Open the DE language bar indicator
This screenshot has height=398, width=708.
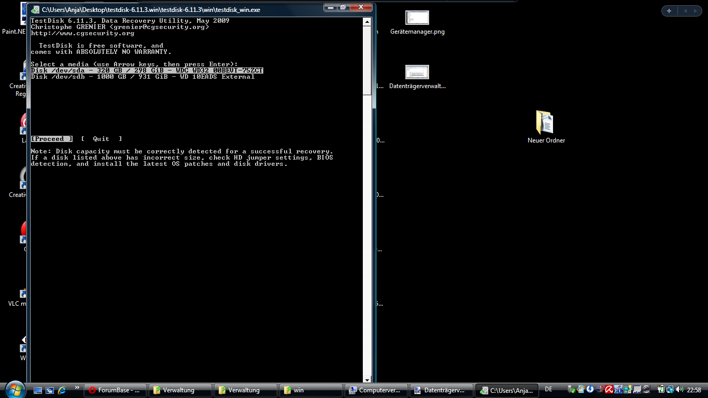tap(548, 389)
